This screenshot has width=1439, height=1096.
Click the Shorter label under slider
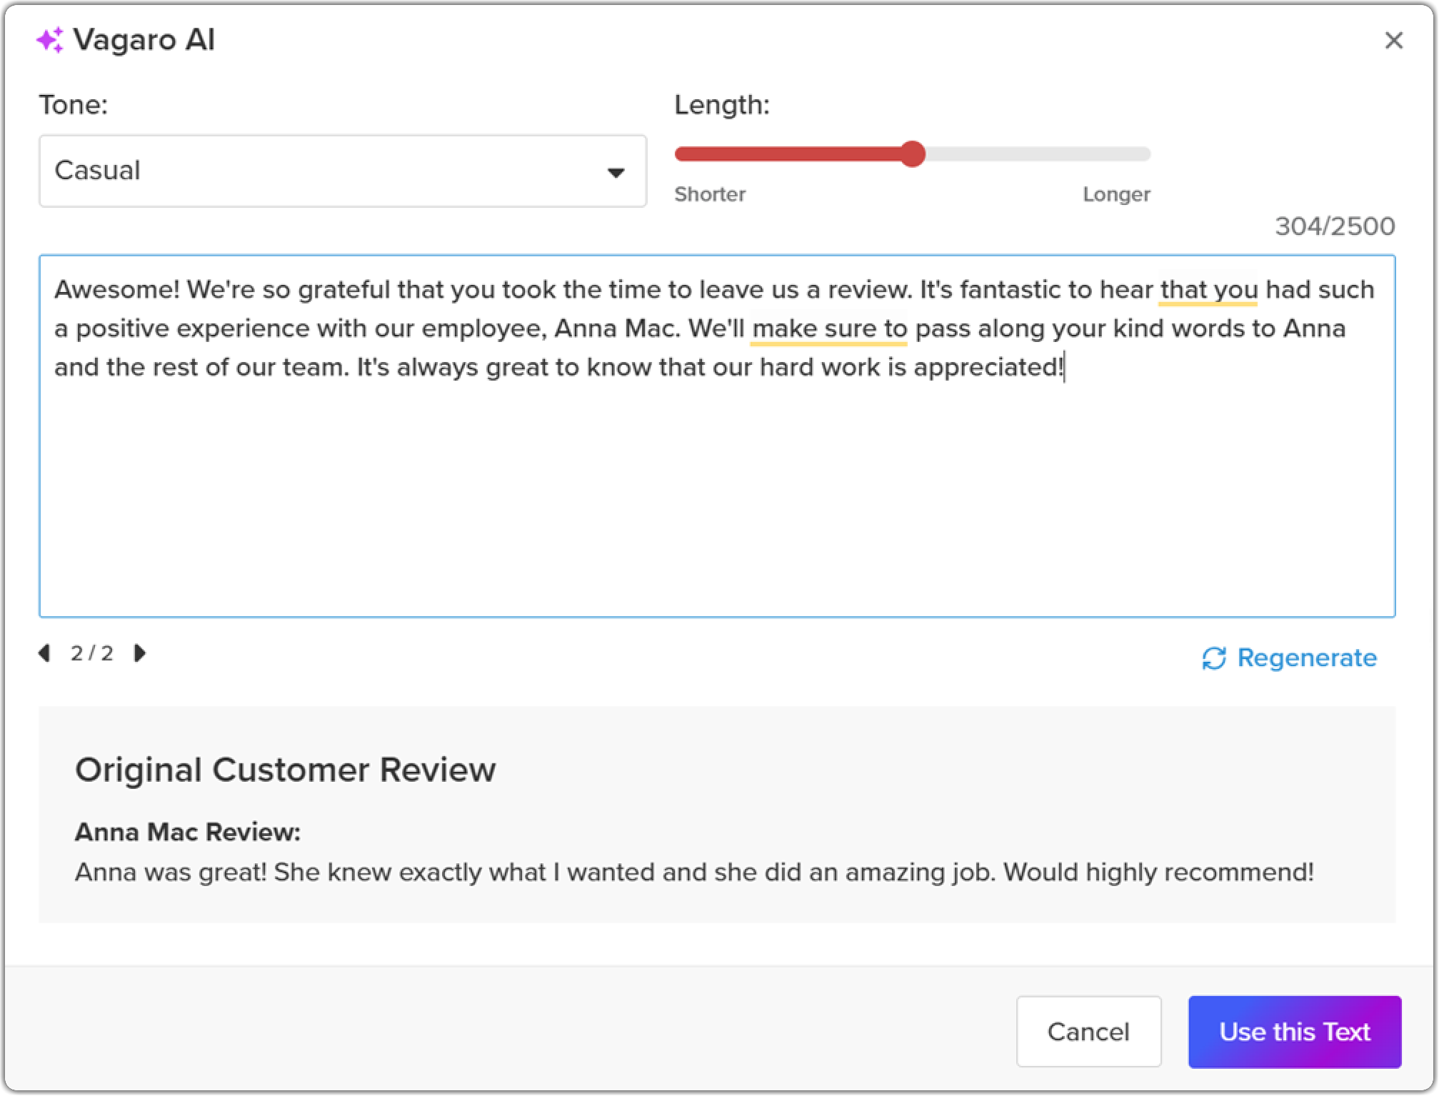coord(710,194)
